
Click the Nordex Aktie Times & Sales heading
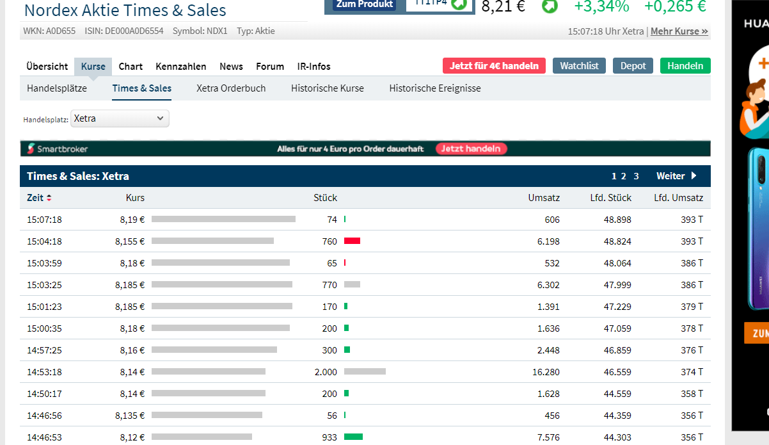[x=125, y=10]
